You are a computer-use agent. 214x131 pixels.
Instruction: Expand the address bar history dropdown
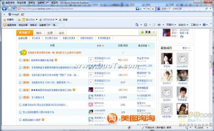pos(144,9)
